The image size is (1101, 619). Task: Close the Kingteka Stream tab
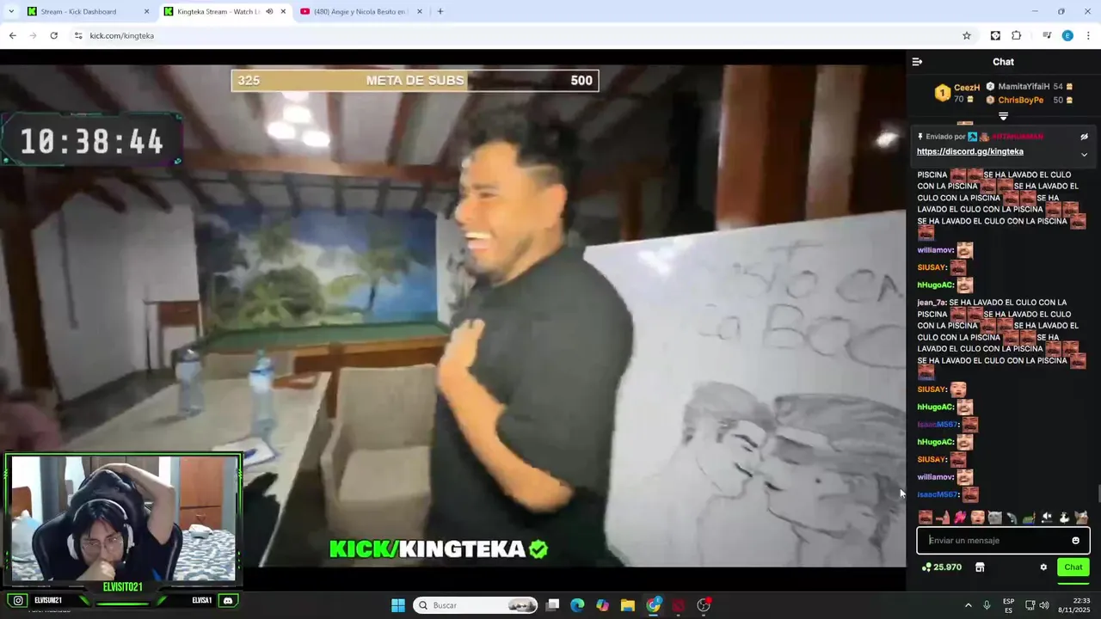[283, 11]
